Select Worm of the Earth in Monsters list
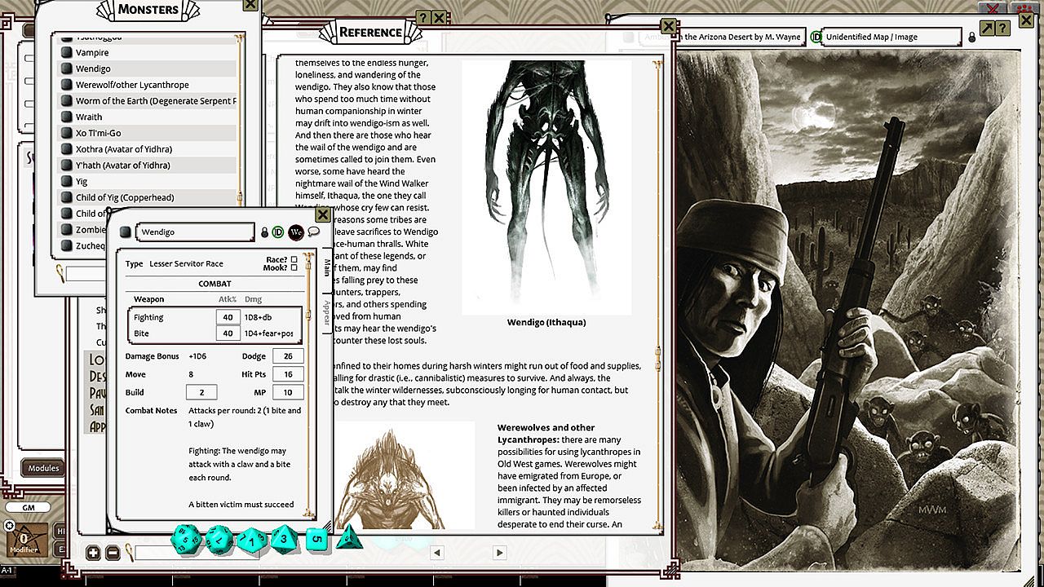 point(147,101)
